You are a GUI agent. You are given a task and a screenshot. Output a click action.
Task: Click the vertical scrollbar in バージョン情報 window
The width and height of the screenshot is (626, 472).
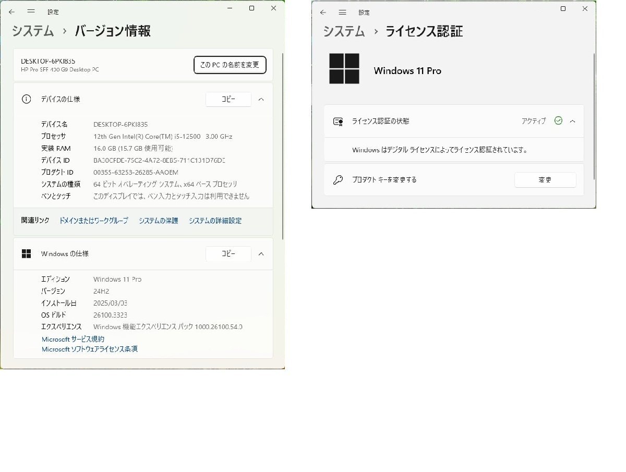click(282, 146)
